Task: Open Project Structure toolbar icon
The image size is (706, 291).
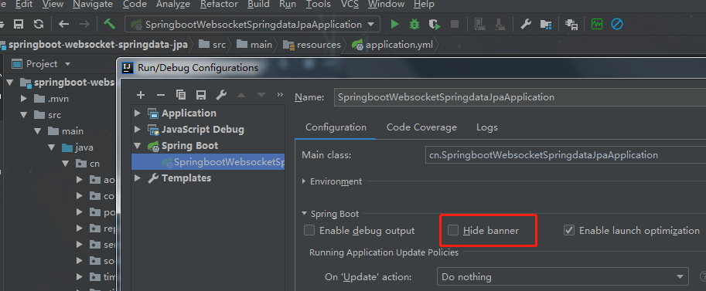Action: [x=546, y=24]
